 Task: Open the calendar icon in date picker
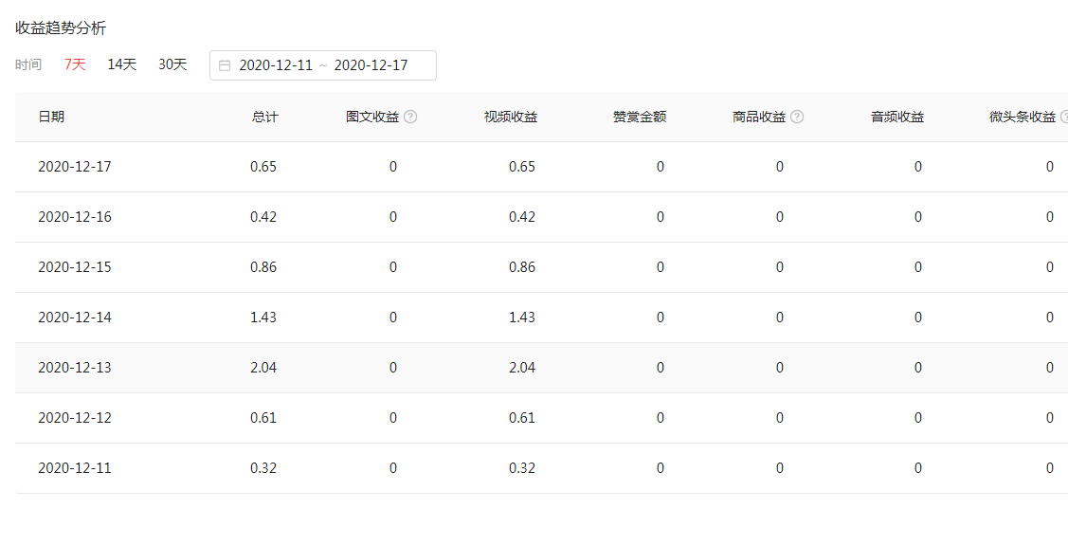tap(225, 65)
